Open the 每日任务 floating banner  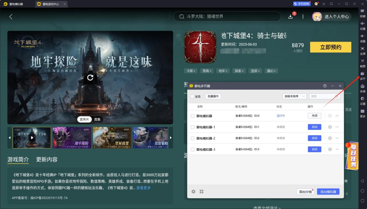point(352,156)
